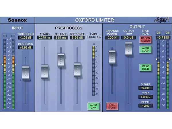
Task: Click the right output meter arrow marker
Action: 169,59
